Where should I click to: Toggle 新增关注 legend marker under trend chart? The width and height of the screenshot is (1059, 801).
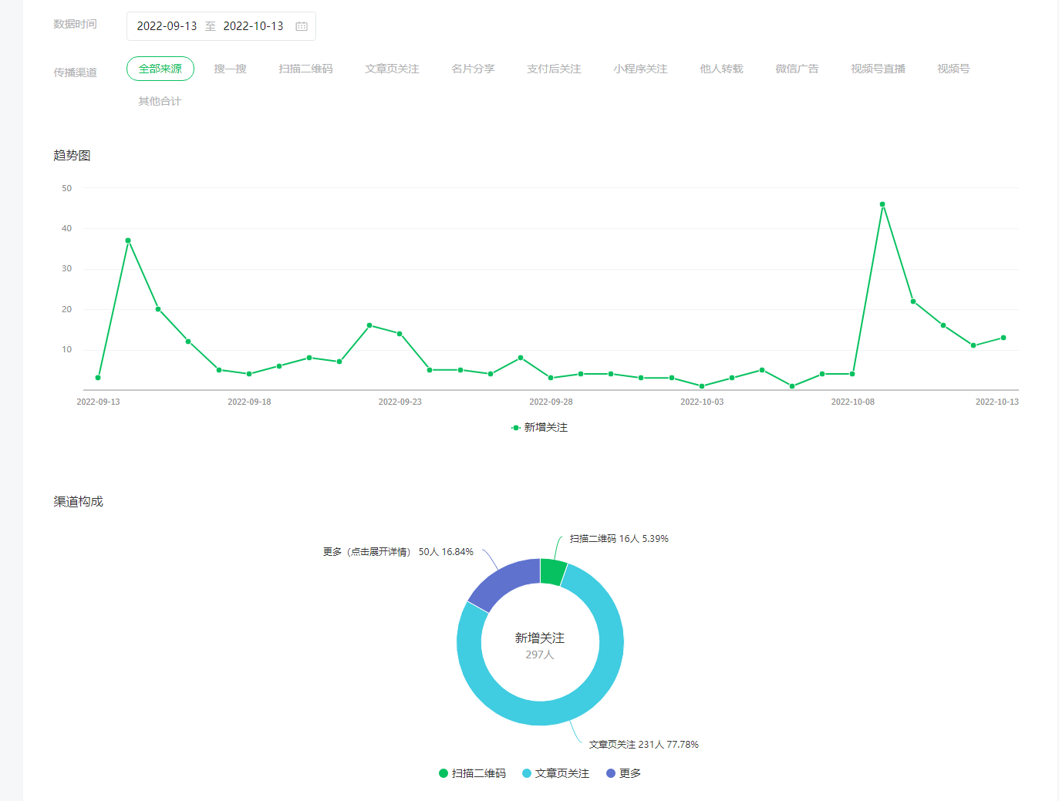(x=516, y=428)
